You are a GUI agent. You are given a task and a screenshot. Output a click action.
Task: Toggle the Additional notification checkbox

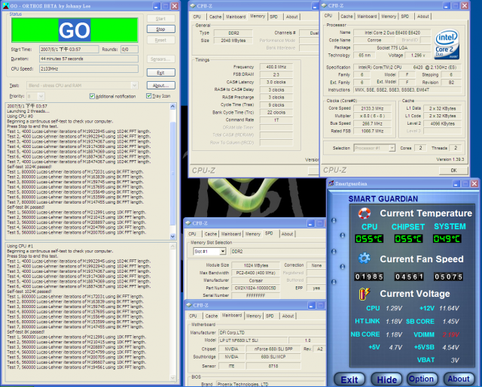pos(92,96)
